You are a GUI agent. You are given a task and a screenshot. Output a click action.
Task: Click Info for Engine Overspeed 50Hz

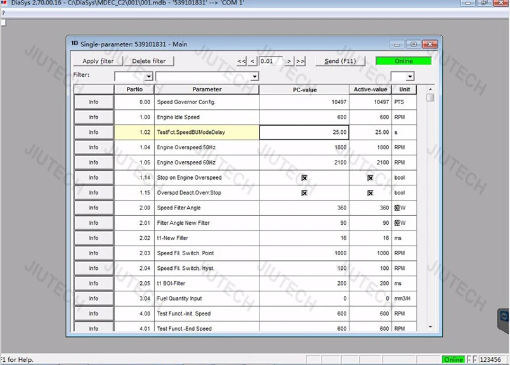click(x=94, y=147)
